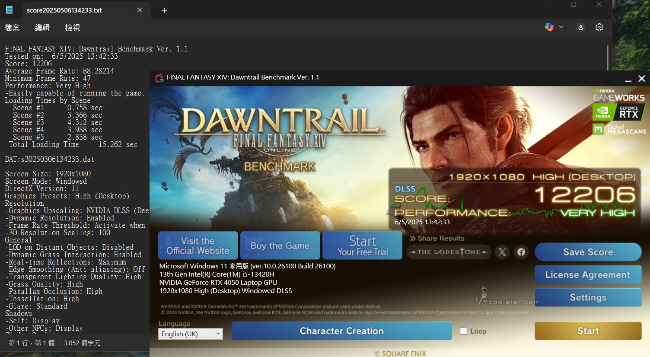The width and height of the screenshot is (650, 357).
Task: Share results on X
Action: tap(502, 252)
